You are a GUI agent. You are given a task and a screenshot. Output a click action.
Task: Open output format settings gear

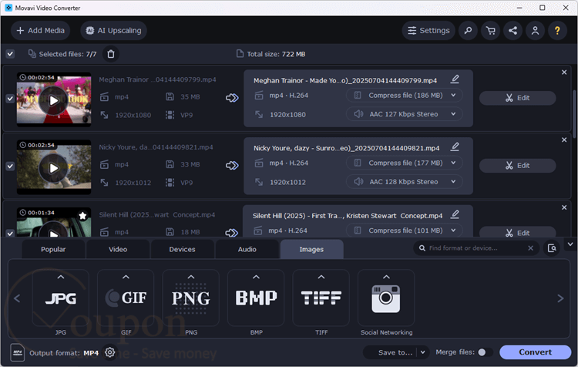(109, 352)
